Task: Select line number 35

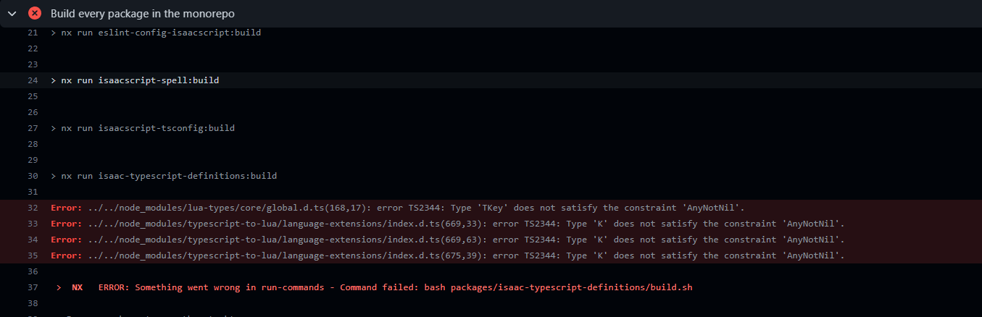Action: pyautogui.click(x=32, y=255)
